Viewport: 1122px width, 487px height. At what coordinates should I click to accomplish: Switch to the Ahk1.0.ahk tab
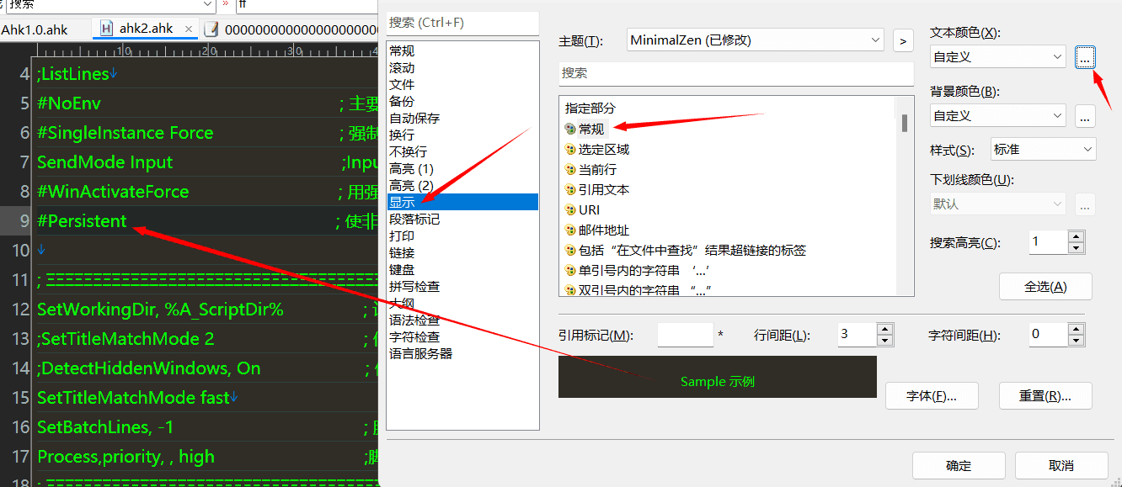point(34,29)
